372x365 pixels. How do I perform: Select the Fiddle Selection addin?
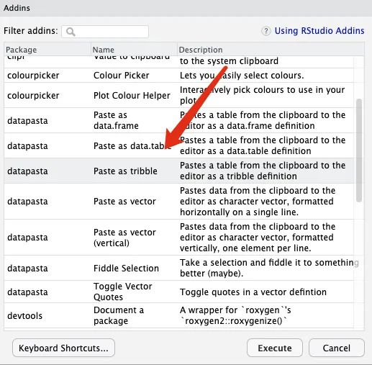coord(178,268)
